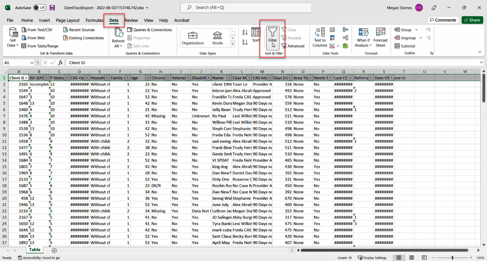Open the Age column filter dropdown

(x=147, y=78)
